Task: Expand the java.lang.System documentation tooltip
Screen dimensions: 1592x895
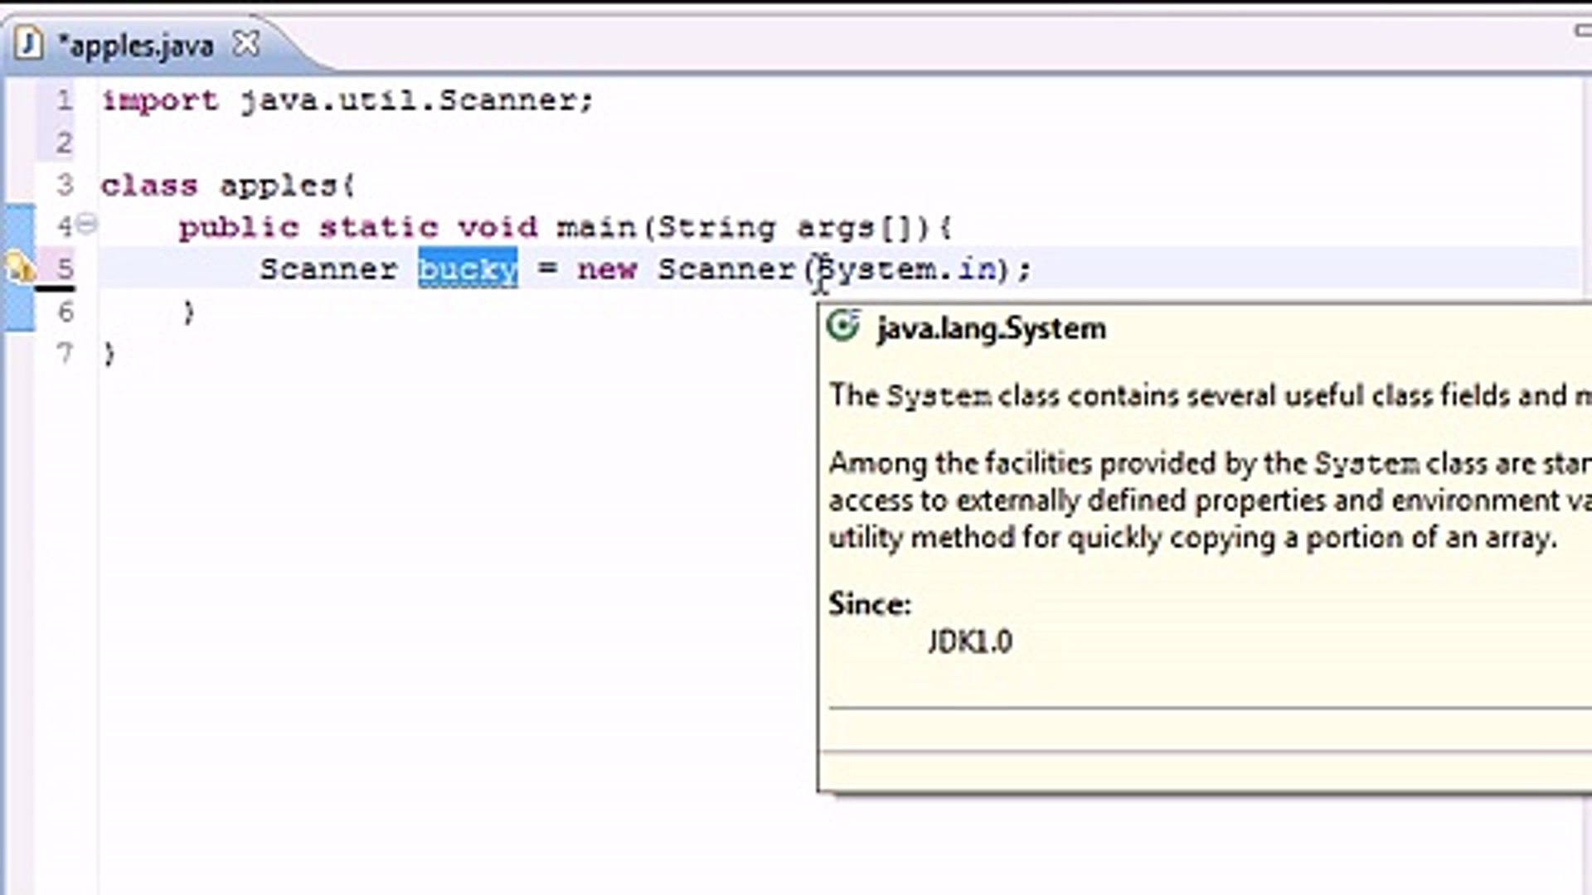Action: (989, 328)
